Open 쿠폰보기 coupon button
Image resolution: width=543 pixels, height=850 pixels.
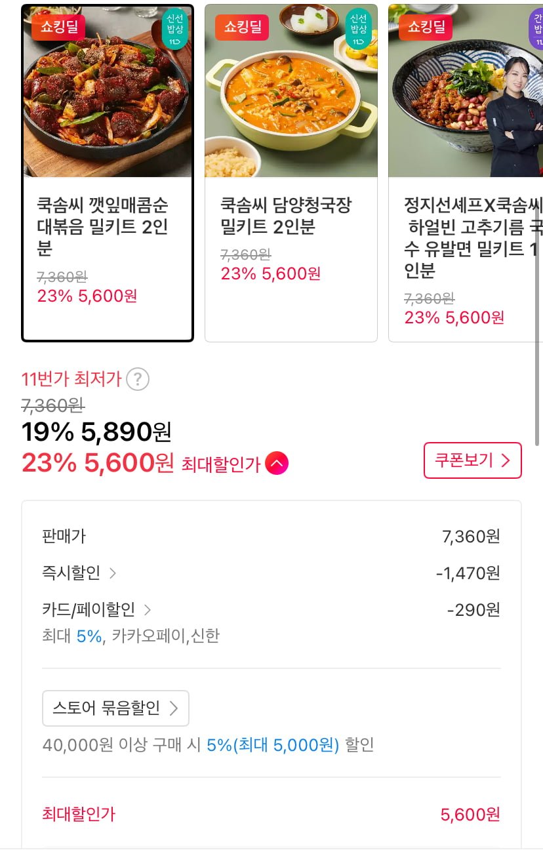(x=472, y=460)
